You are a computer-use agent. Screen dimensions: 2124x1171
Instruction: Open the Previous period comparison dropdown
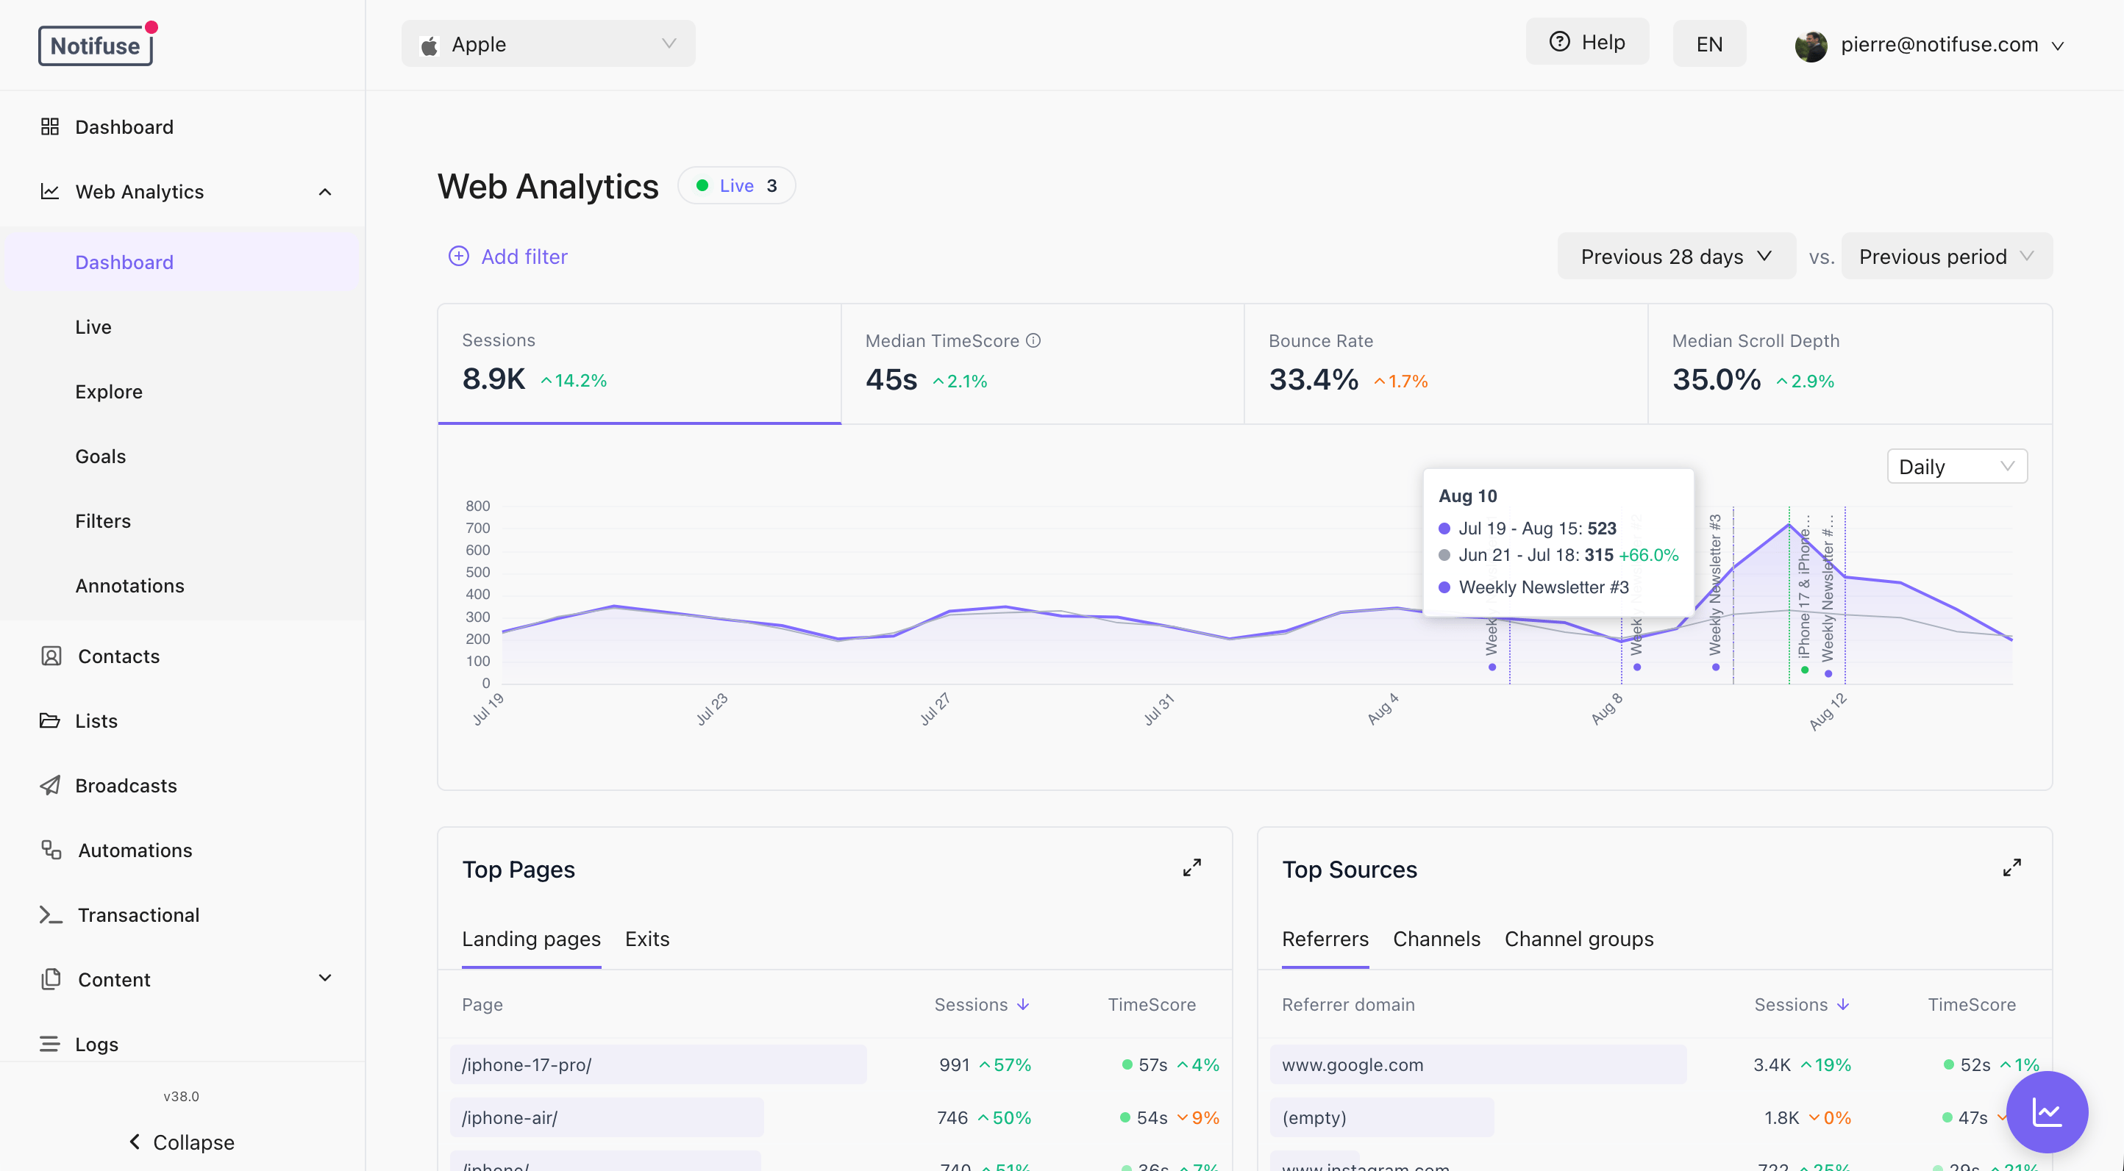(x=1946, y=257)
